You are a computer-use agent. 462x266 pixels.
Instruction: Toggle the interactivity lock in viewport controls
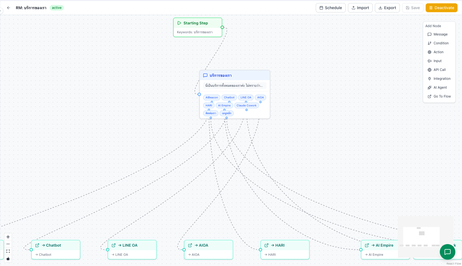coord(8,259)
